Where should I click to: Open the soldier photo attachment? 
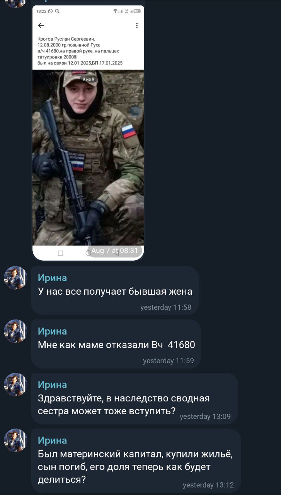click(89, 157)
